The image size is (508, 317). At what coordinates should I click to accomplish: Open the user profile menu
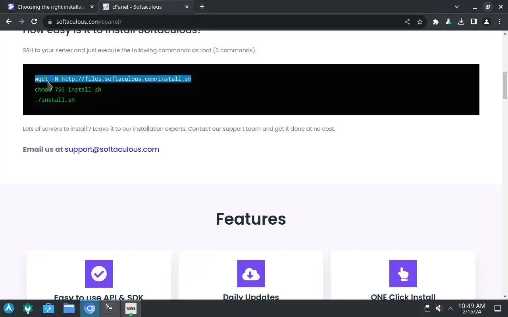click(x=487, y=22)
